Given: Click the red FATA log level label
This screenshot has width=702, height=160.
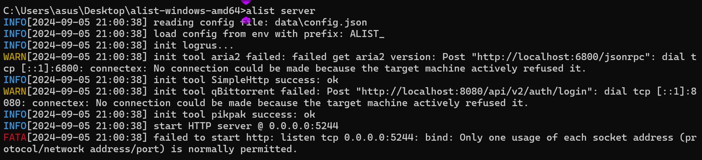Looking at the screenshot, I should tap(15, 137).
